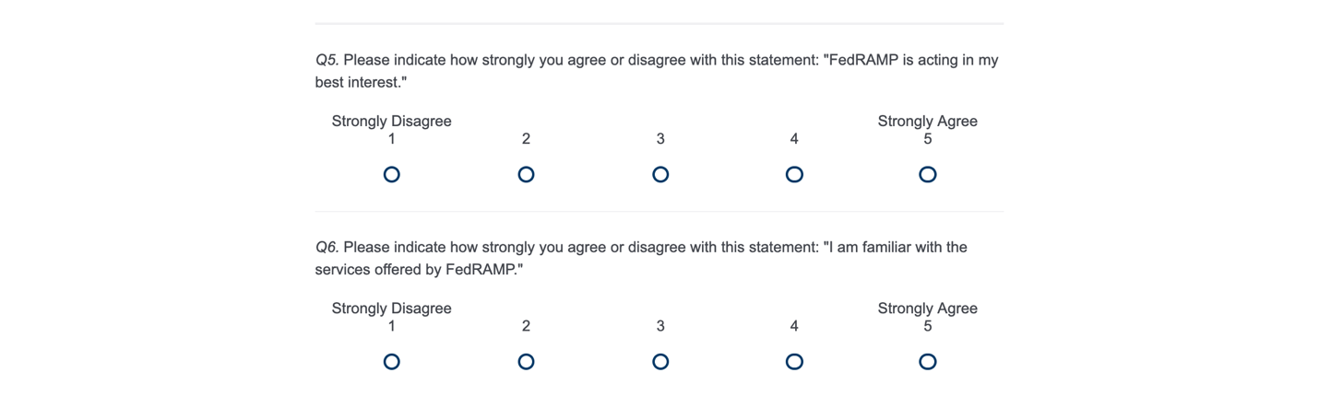The height and width of the screenshot is (396, 1319).
Task: Pick the middle 3 radio for Q6
Action: [660, 362]
